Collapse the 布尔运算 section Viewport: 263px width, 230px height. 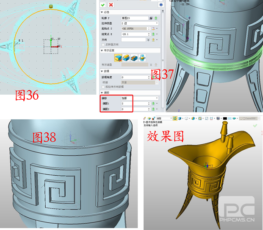pyautogui.click(x=102, y=50)
